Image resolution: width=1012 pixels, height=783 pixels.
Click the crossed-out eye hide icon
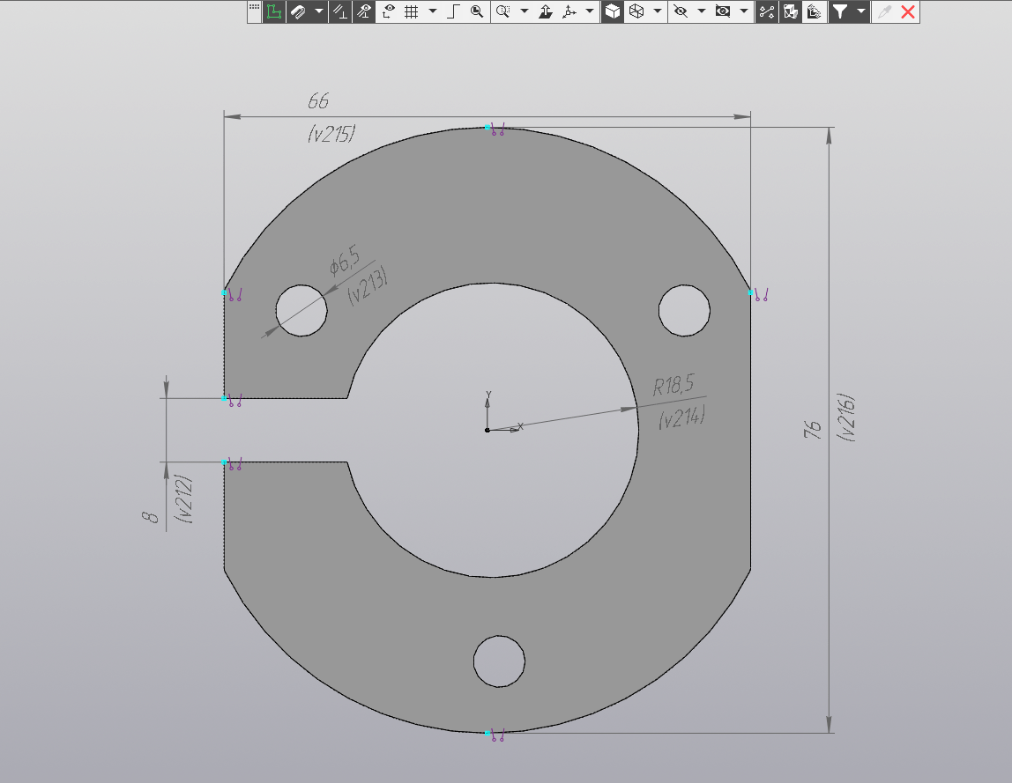[681, 11]
